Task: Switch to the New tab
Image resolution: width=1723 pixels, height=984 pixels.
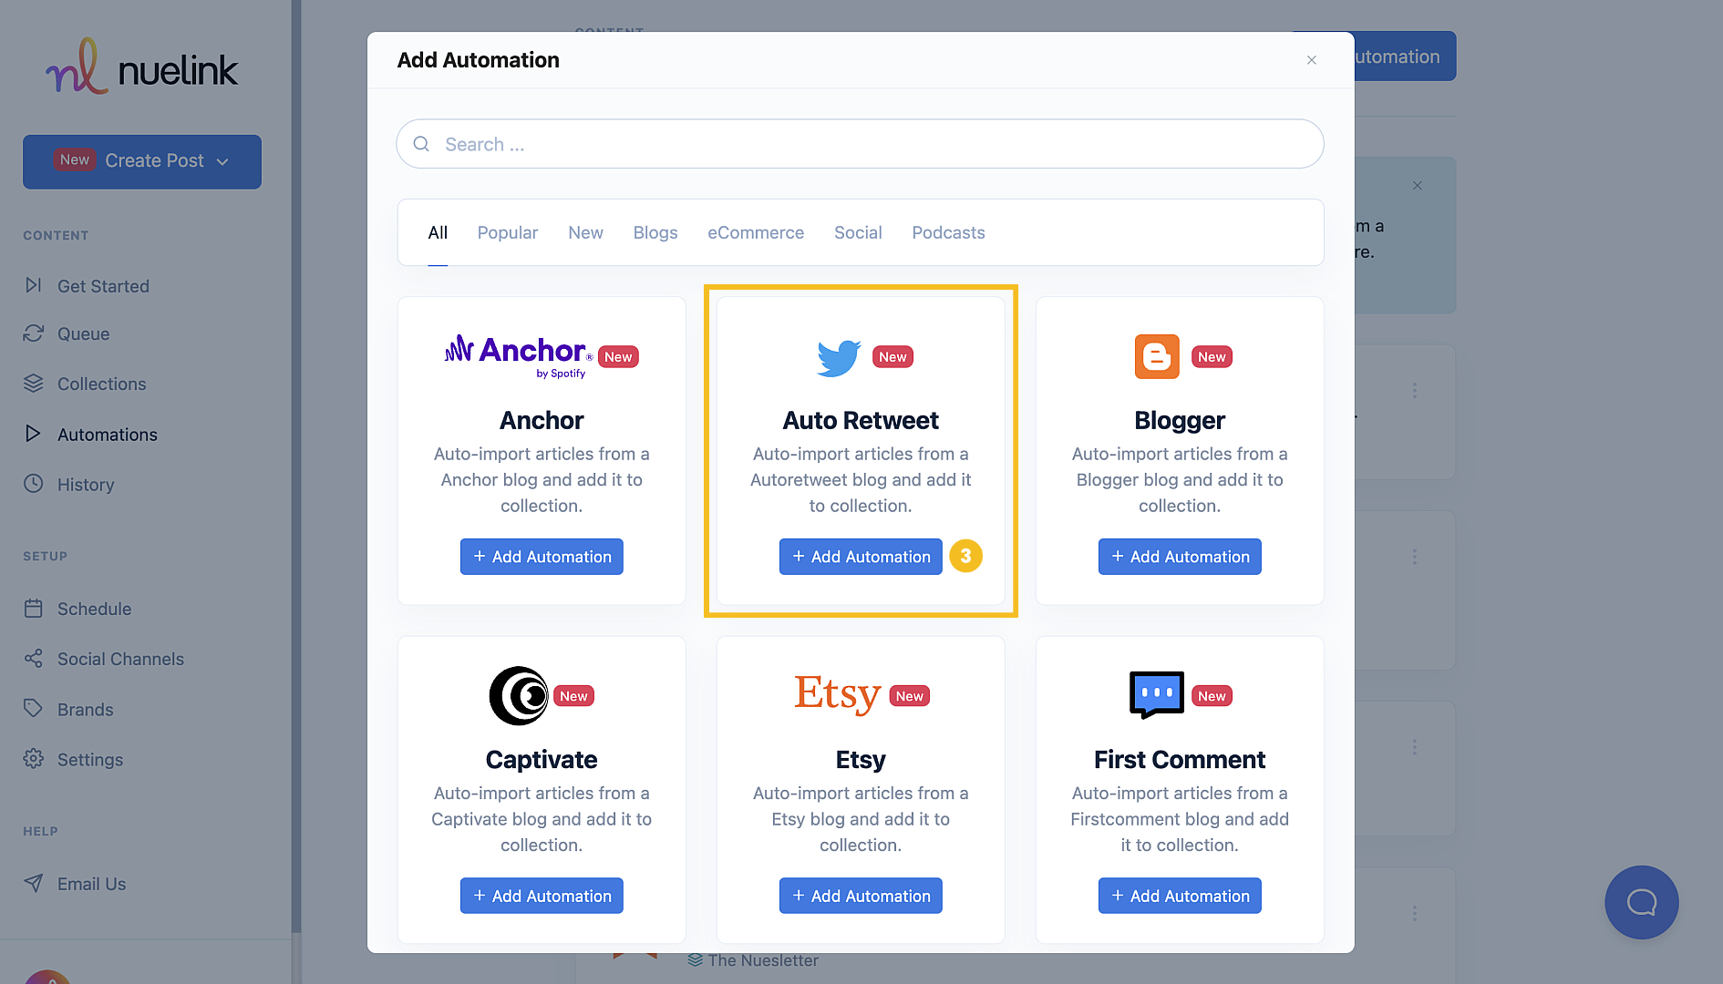Action: point(585,233)
